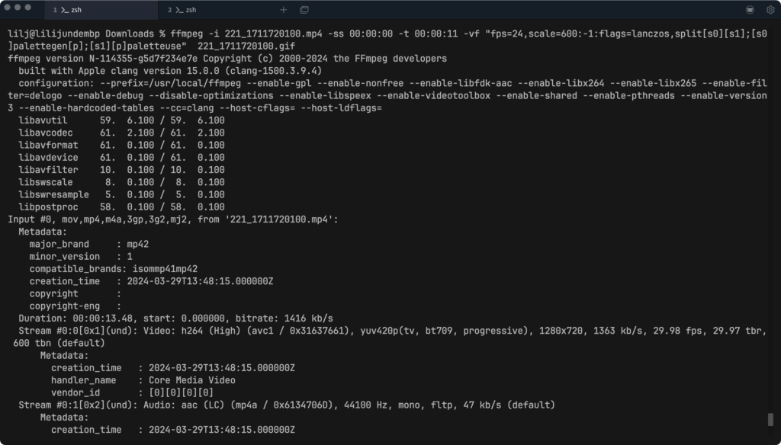Maximize the terminal window
The height and width of the screenshot is (445, 781).
coord(28,8)
